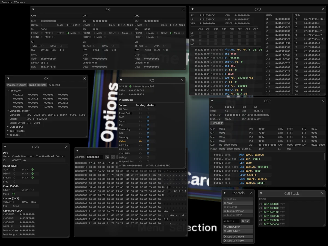The height and width of the screenshot is (246, 328).
Task: Pause emulation from the Controls window
Action: 238,203
